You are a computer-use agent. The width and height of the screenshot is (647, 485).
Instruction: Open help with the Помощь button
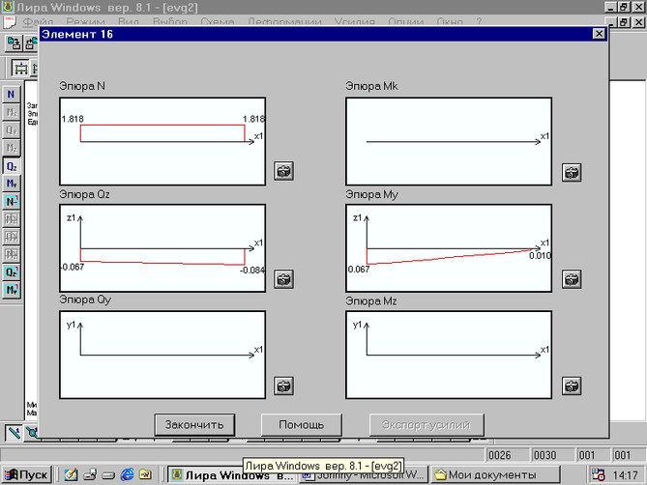pyautogui.click(x=301, y=425)
